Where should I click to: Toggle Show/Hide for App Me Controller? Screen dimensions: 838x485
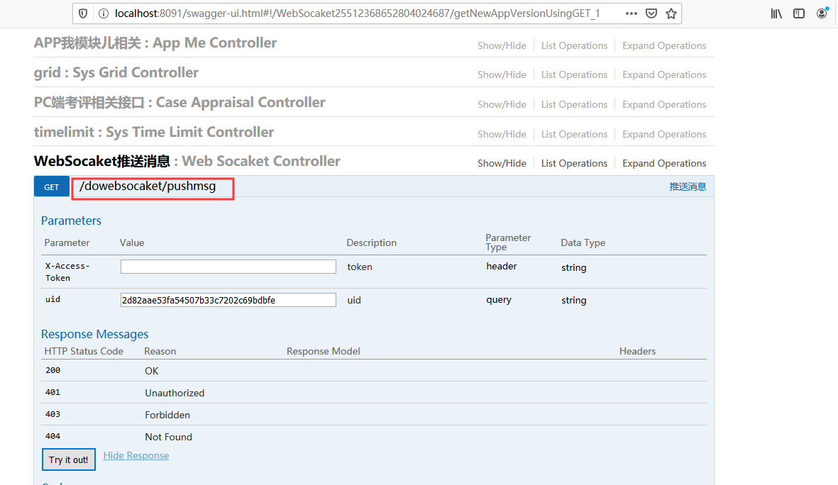point(502,45)
